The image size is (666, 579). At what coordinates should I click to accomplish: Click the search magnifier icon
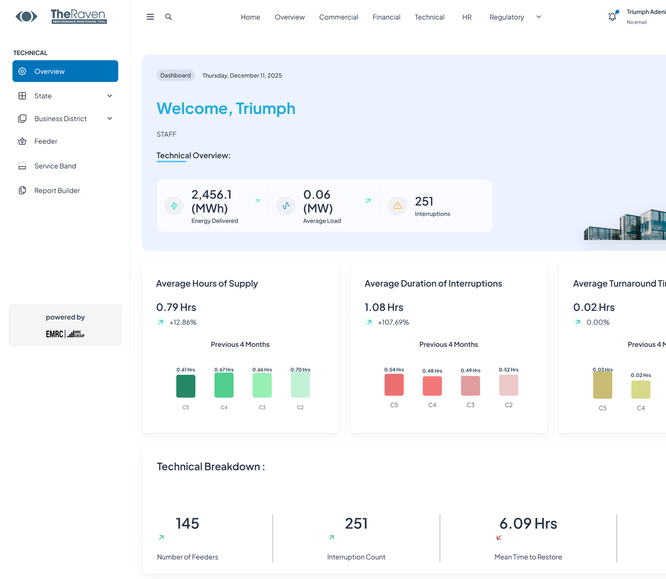click(x=168, y=17)
